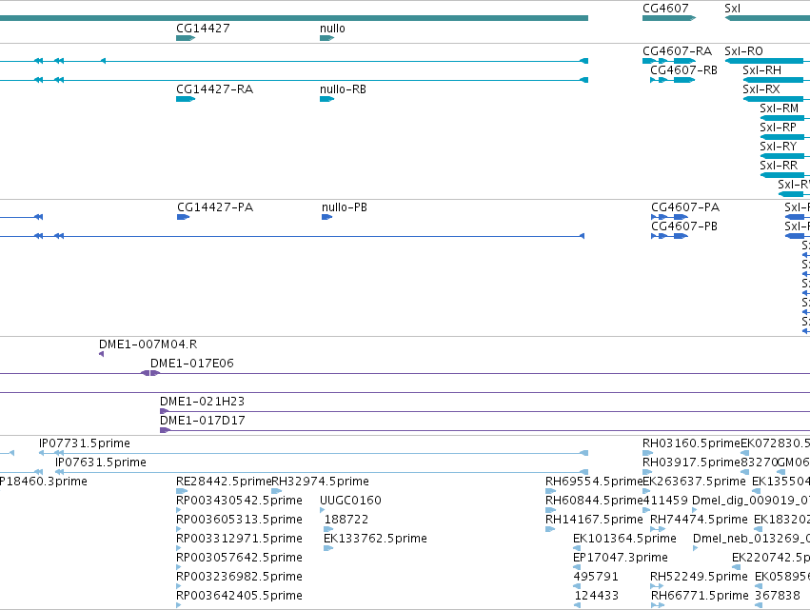The width and height of the screenshot is (810, 610).
Task: Select EST IP07731.5prime
Action: (85, 443)
